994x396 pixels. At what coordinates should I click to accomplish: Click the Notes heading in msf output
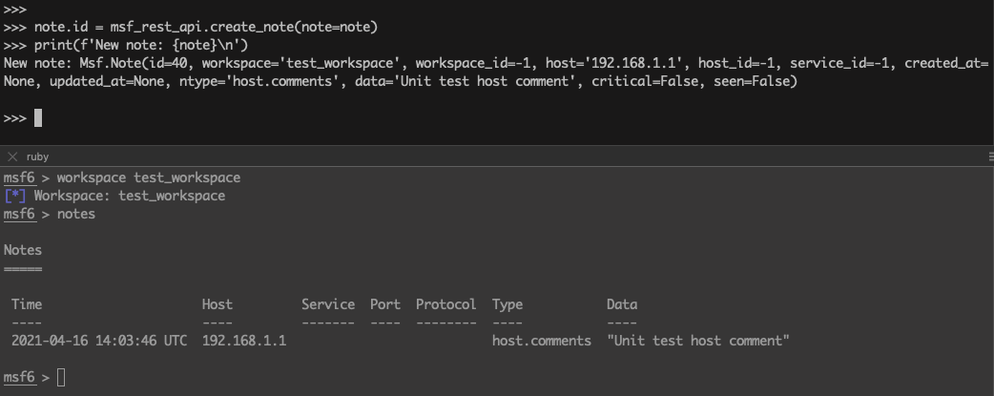pos(23,250)
